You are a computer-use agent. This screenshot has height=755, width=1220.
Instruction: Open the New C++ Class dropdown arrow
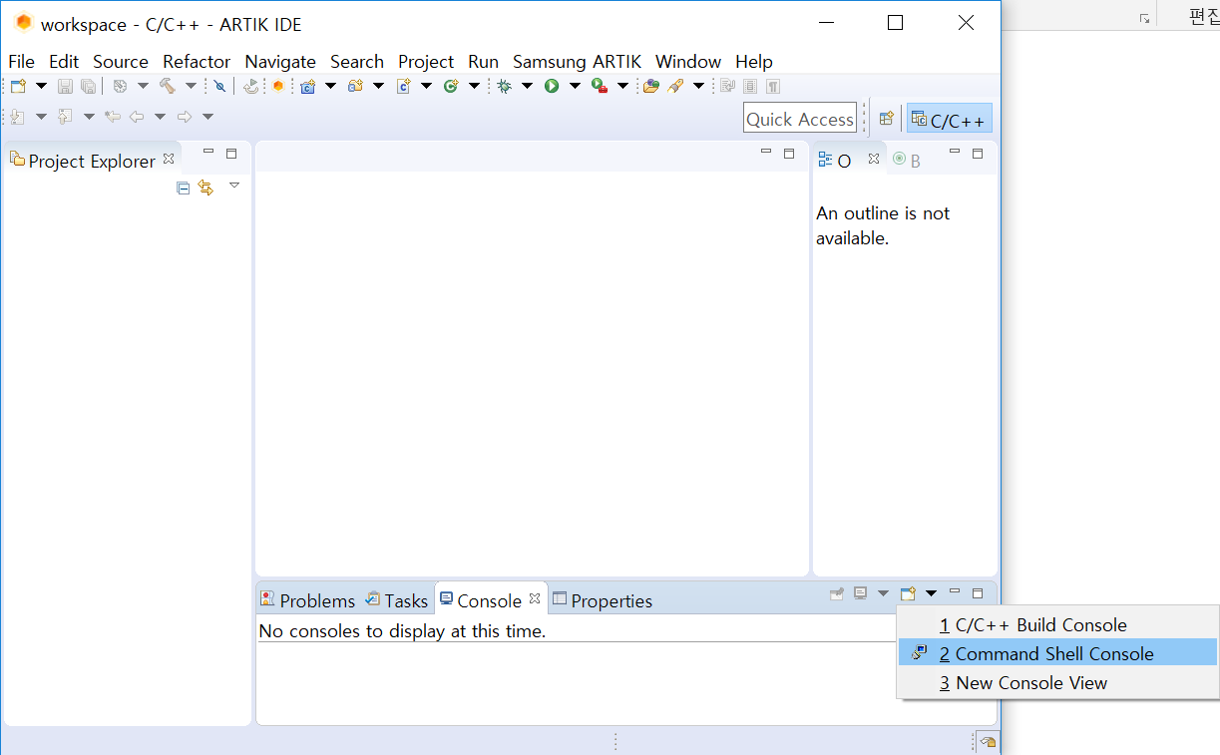click(474, 87)
